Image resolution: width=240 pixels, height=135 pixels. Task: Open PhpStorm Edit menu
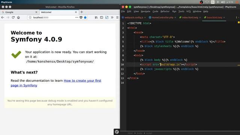point(129,12)
